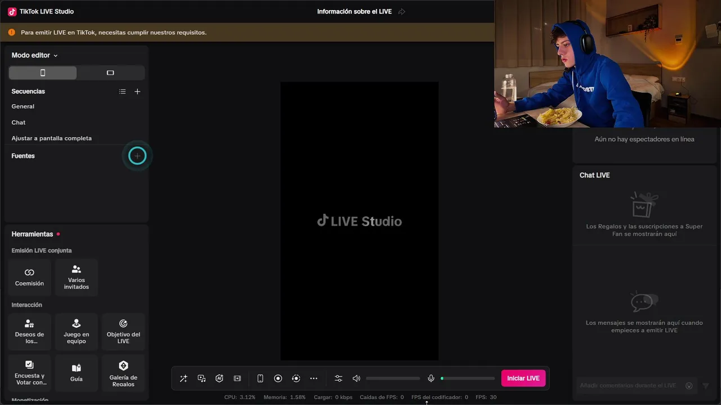721x405 pixels.
Task: Open Objetivo del LIVE tool
Action: pyautogui.click(x=123, y=332)
